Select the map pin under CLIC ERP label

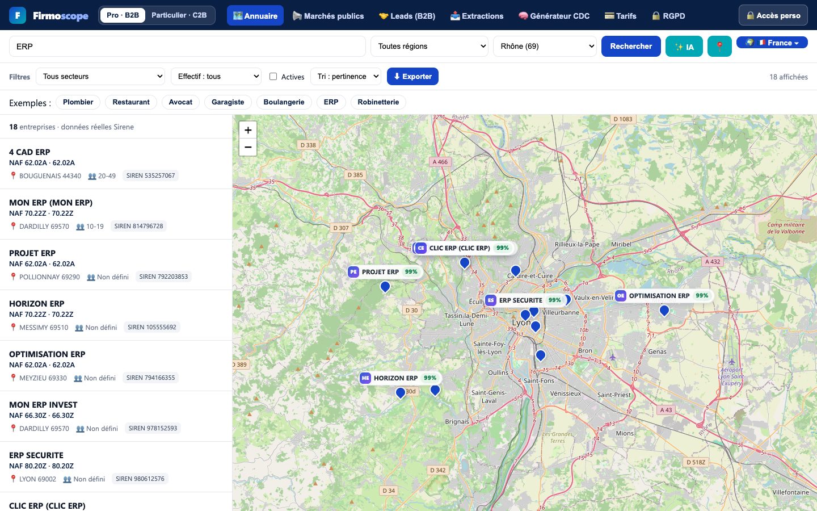pos(465,263)
